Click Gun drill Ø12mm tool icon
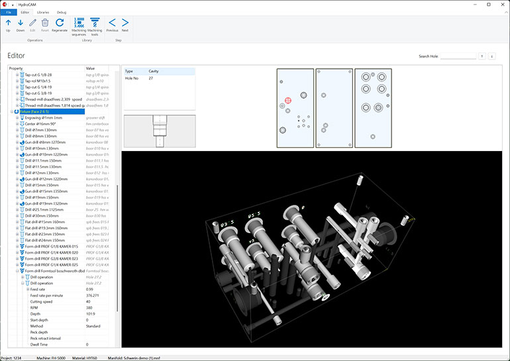 [22, 179]
